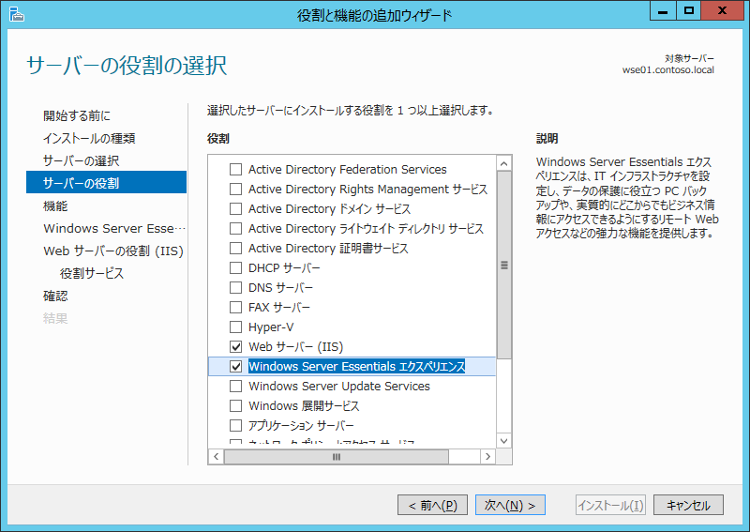The image size is (750, 532).
Task: Select FAX サーバー row text
Action: coord(278,307)
